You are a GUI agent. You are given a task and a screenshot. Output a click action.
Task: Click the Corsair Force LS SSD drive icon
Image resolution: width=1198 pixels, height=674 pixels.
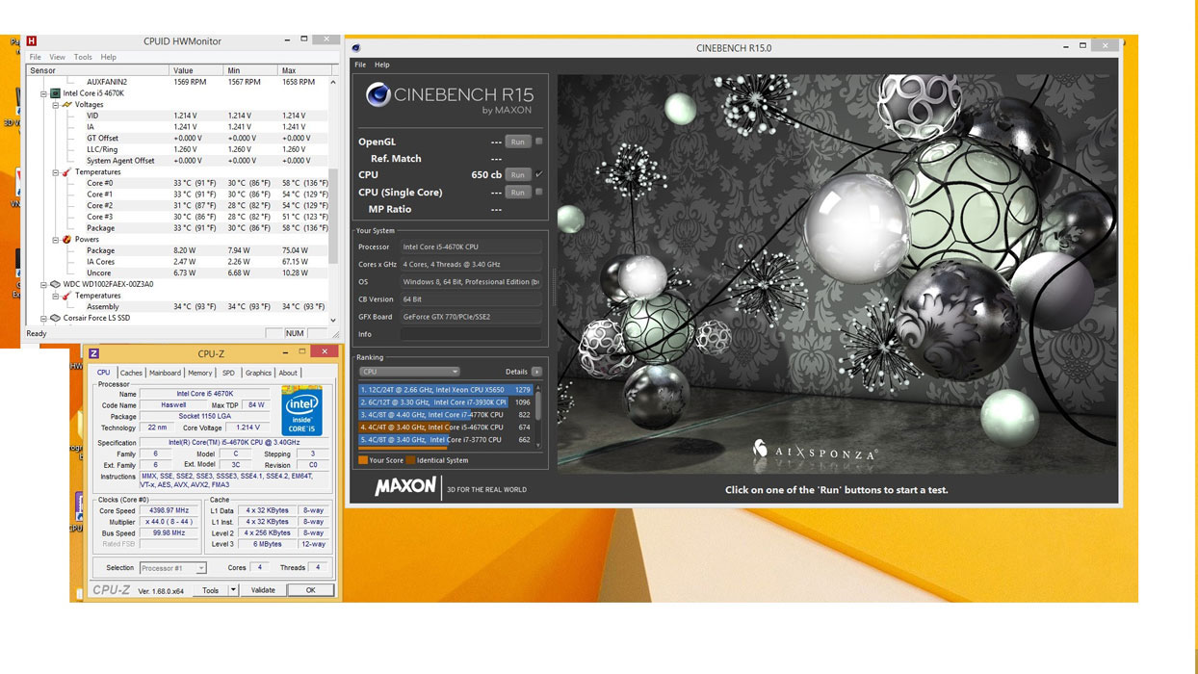(56, 318)
